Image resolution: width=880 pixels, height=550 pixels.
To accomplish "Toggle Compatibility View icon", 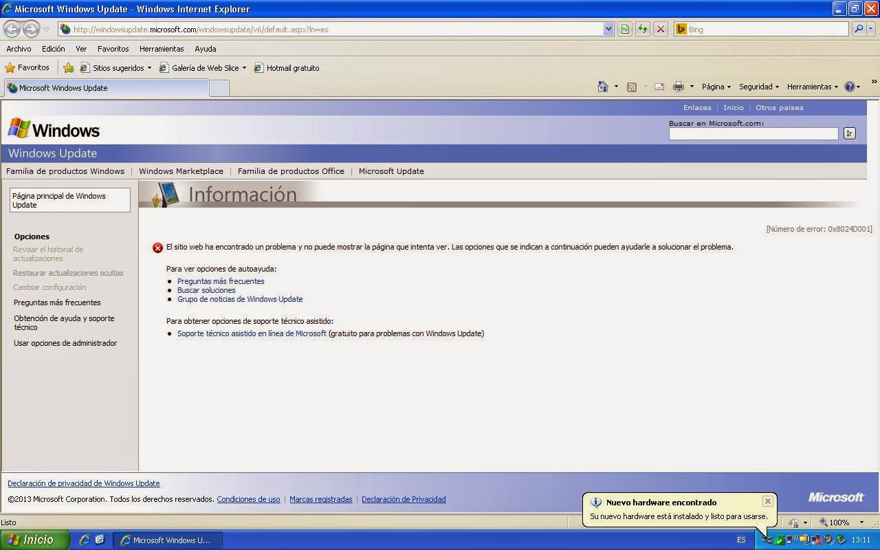I will pyautogui.click(x=625, y=29).
